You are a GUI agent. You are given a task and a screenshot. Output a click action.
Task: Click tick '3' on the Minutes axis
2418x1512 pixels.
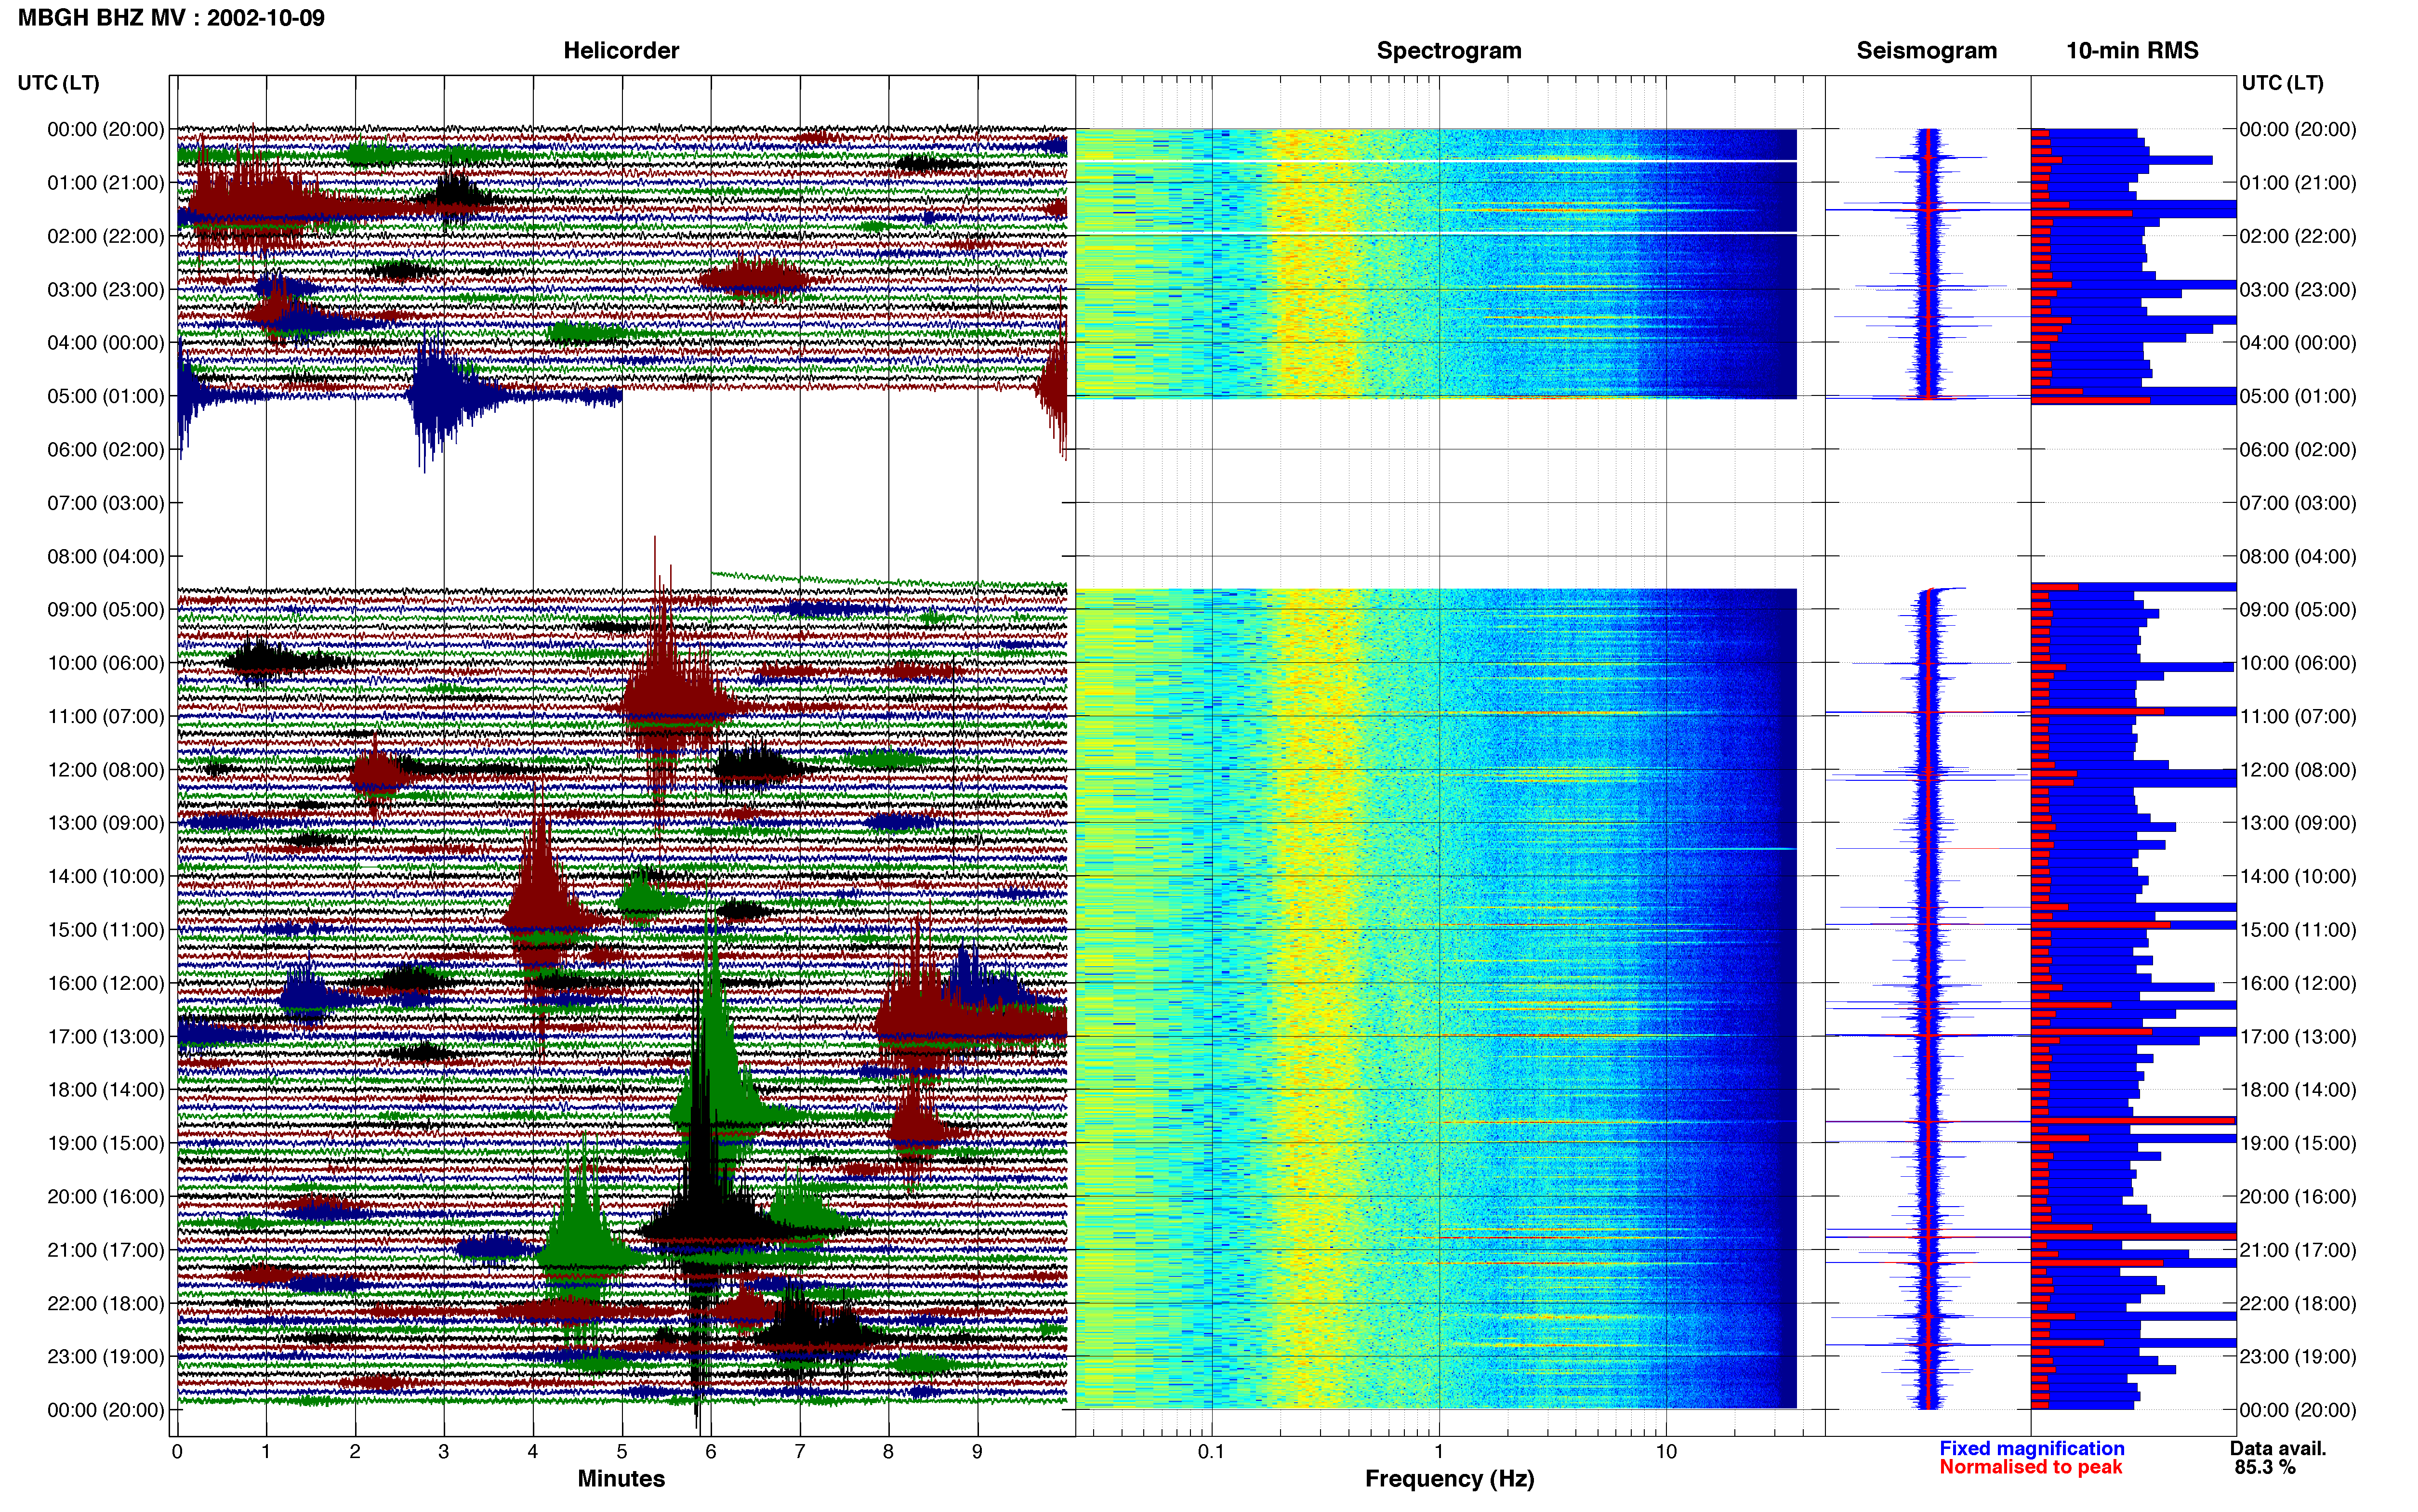click(444, 1452)
